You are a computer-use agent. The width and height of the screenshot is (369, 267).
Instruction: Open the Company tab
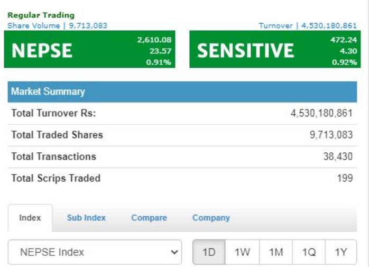[x=211, y=218]
